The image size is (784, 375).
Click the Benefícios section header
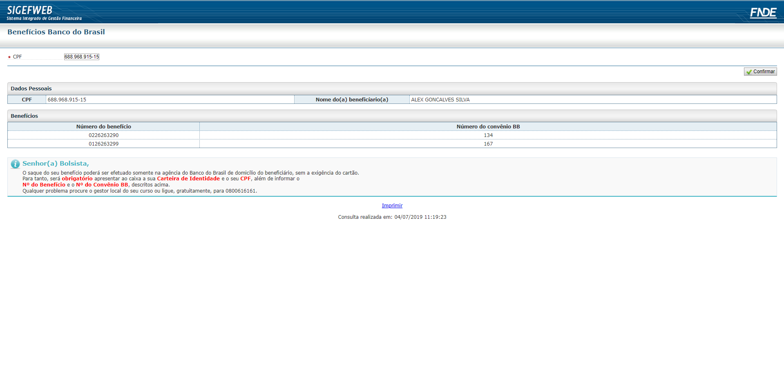pos(25,116)
